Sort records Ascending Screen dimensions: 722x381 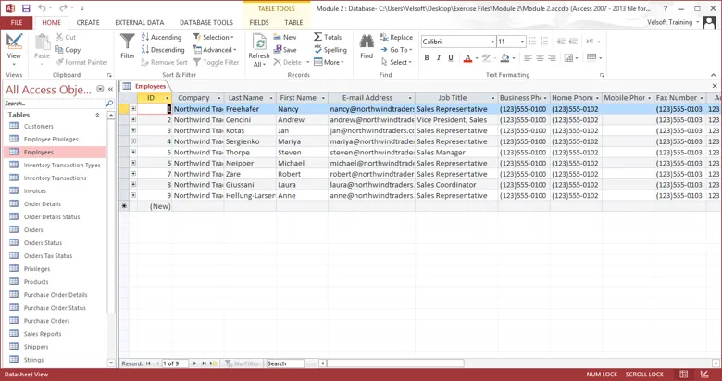161,37
